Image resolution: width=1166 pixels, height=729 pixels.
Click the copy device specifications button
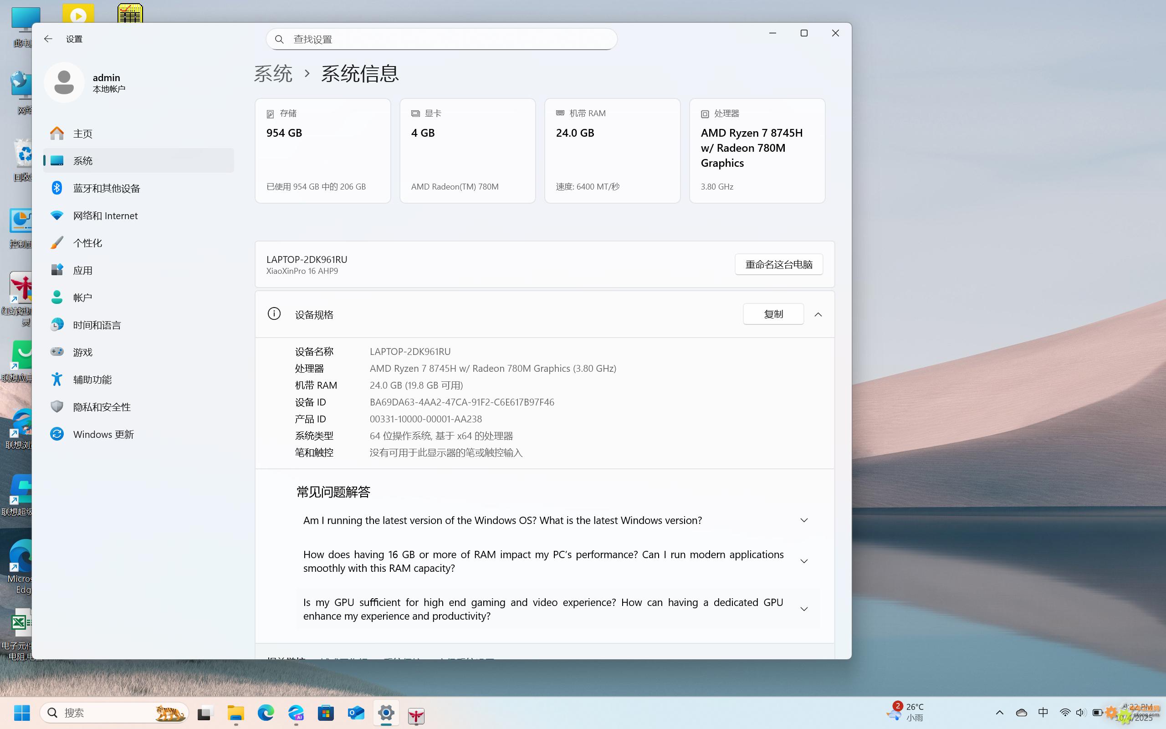point(773,314)
